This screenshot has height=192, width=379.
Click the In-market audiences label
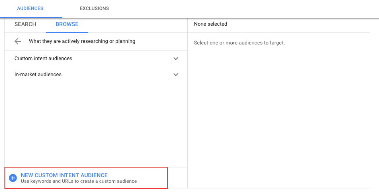point(38,75)
